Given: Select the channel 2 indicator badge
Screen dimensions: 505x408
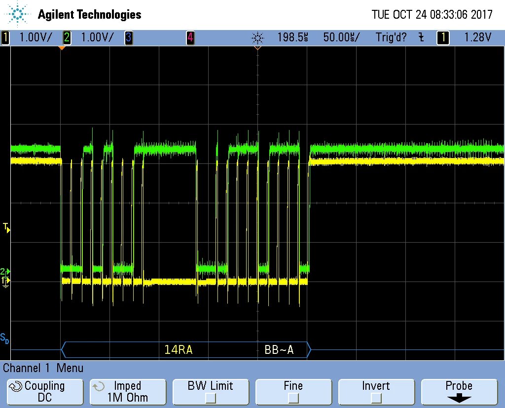Looking at the screenshot, I should pos(67,37).
